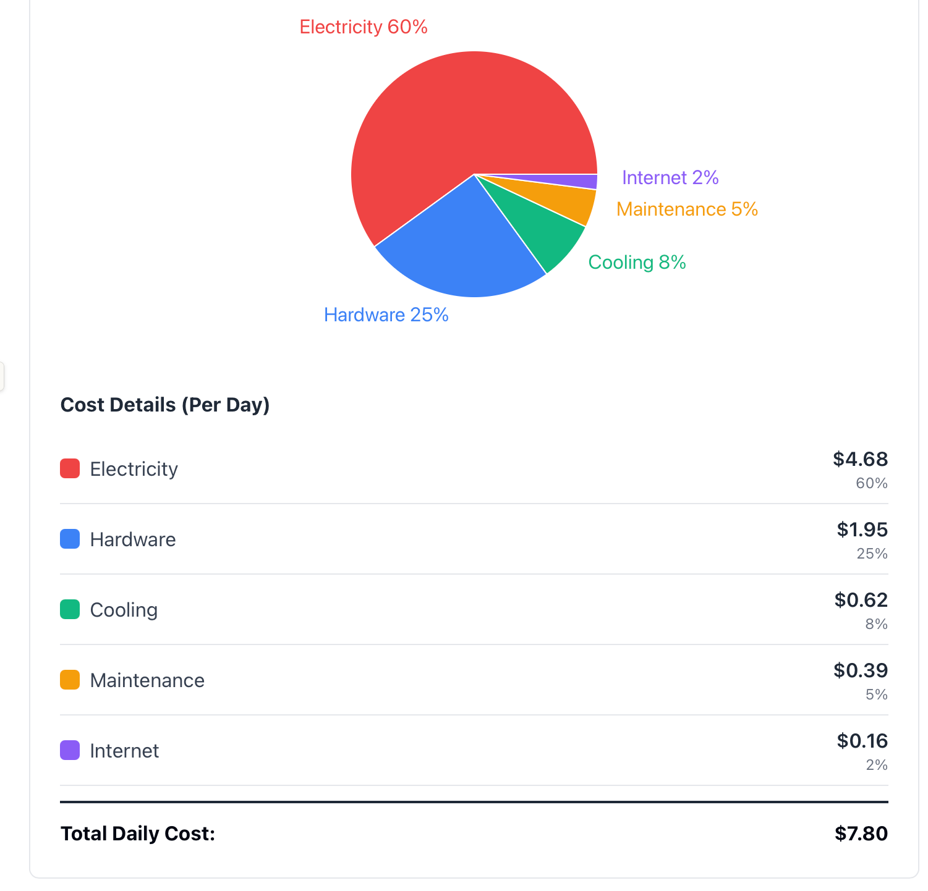Click the green Cooling color swatch
The image size is (928, 891).
coord(70,609)
